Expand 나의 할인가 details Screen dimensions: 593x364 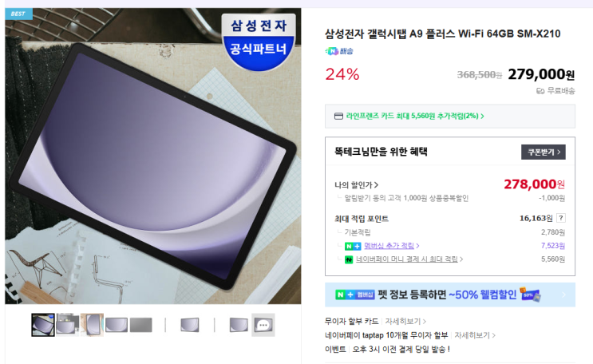[x=356, y=185]
